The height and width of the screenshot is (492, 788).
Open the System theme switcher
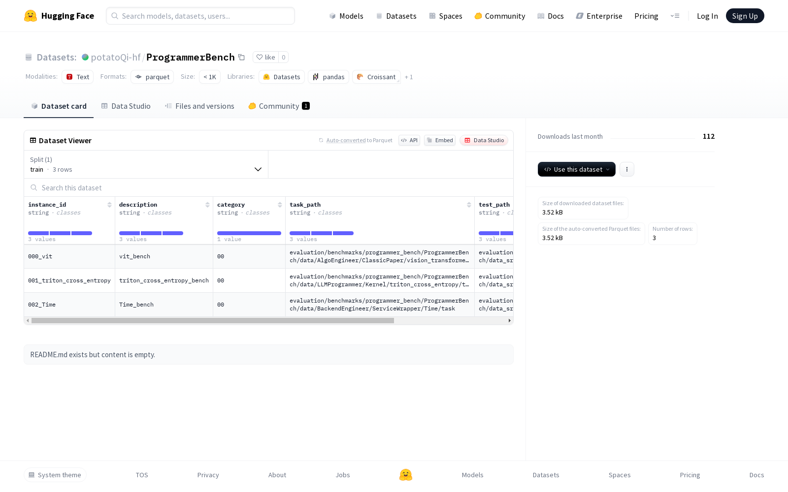tap(55, 475)
